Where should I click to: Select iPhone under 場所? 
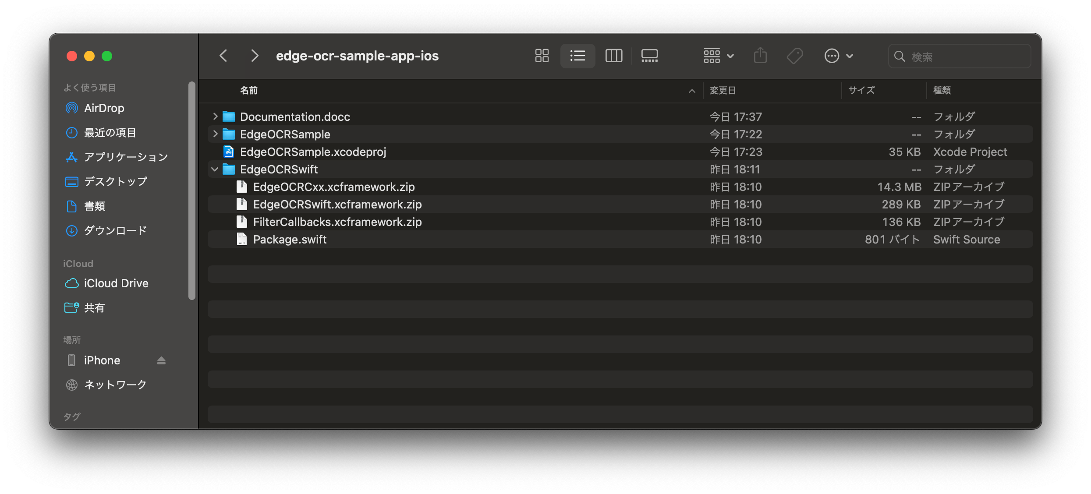click(102, 360)
